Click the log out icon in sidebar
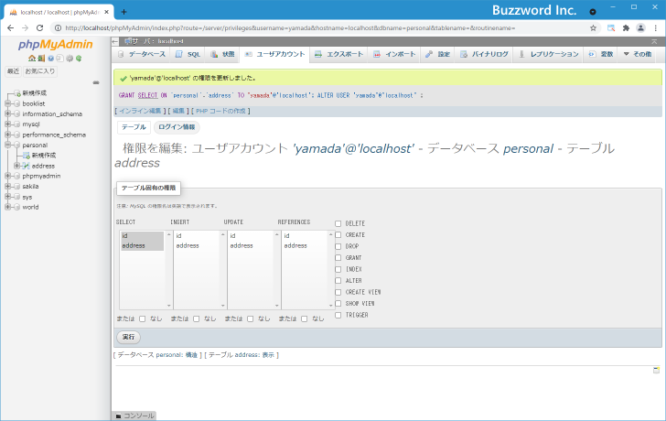The height and width of the screenshot is (421, 666). click(x=39, y=59)
